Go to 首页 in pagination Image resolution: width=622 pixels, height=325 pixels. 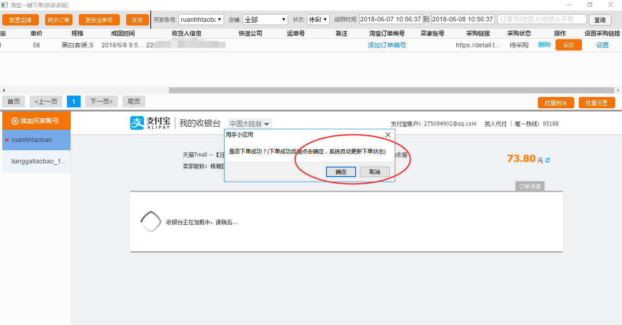click(x=14, y=102)
